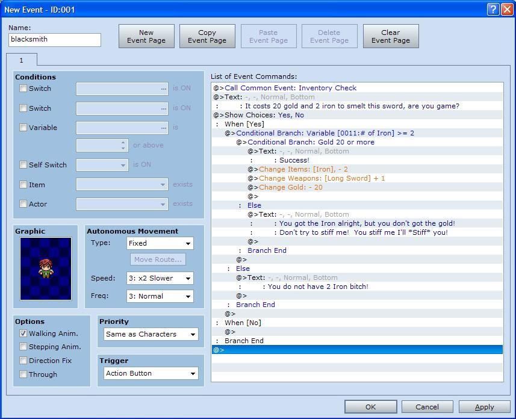Select the Conditional Branch # of Iron line
The height and width of the screenshot is (419, 516).
pyautogui.click(x=358, y=133)
